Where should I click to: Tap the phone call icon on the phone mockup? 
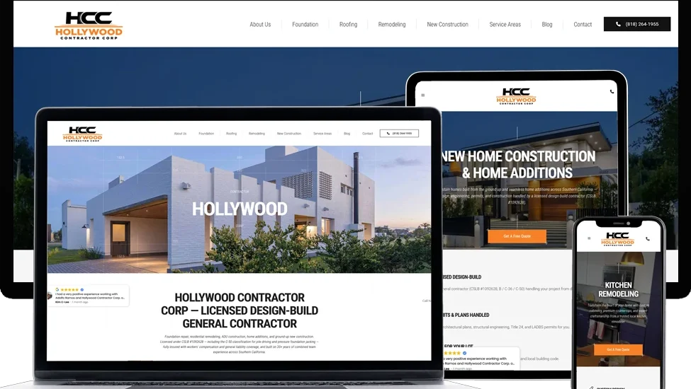point(647,238)
